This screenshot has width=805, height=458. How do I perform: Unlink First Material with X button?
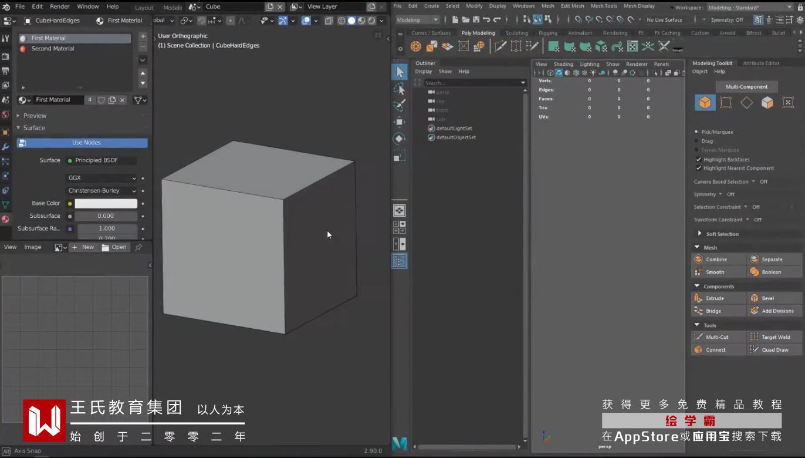coord(122,100)
